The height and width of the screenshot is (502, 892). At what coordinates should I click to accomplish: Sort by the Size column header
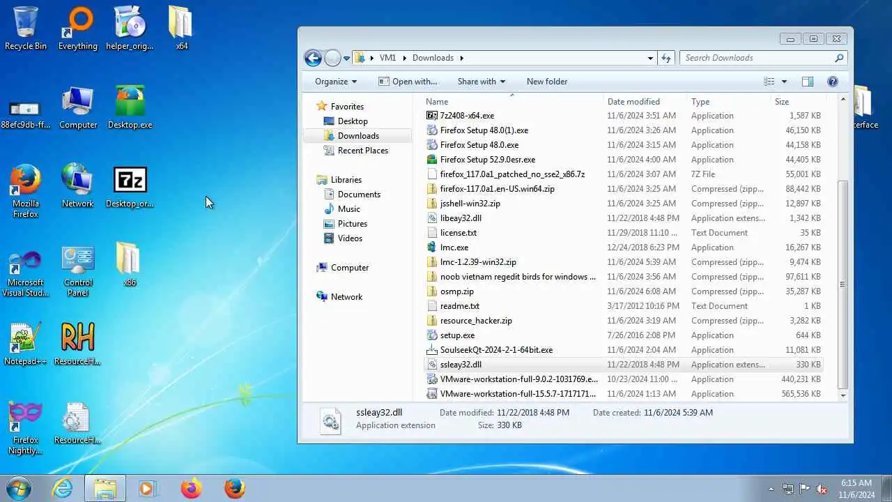(797, 101)
